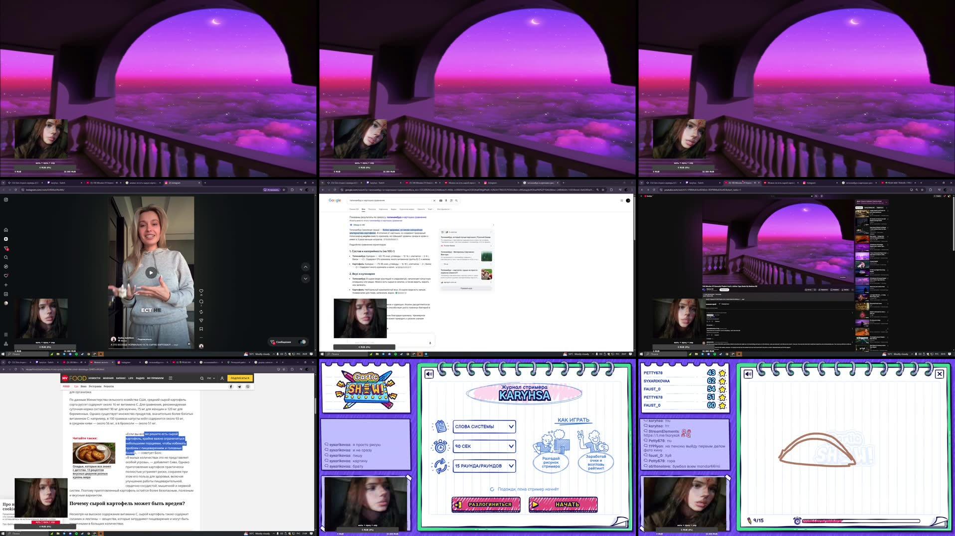Screen dimensions: 955x536
Task: Go to previous reel with up chevron
Action: 306,267
